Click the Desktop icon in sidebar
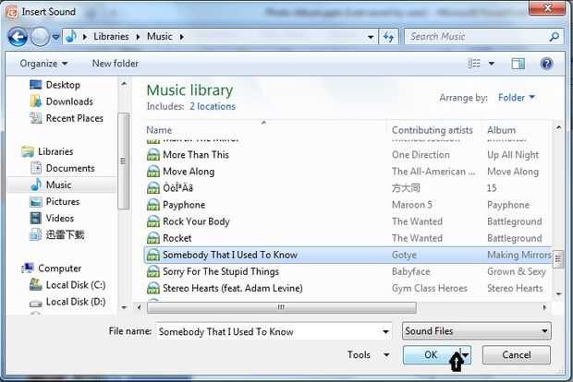This screenshot has width=573, height=382. click(x=35, y=85)
